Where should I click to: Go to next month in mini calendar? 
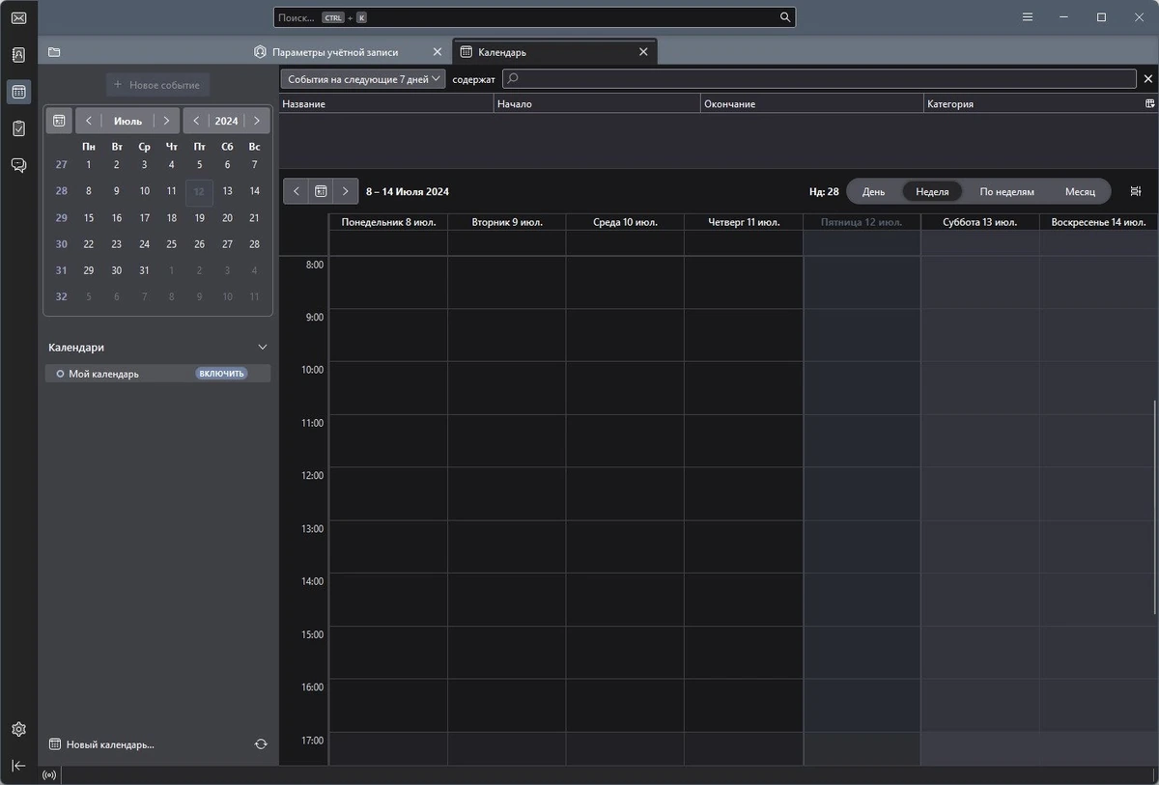(x=166, y=121)
